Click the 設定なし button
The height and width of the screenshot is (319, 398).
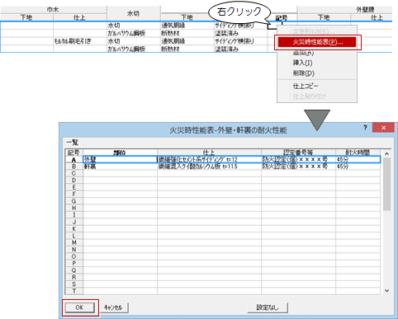268,307
